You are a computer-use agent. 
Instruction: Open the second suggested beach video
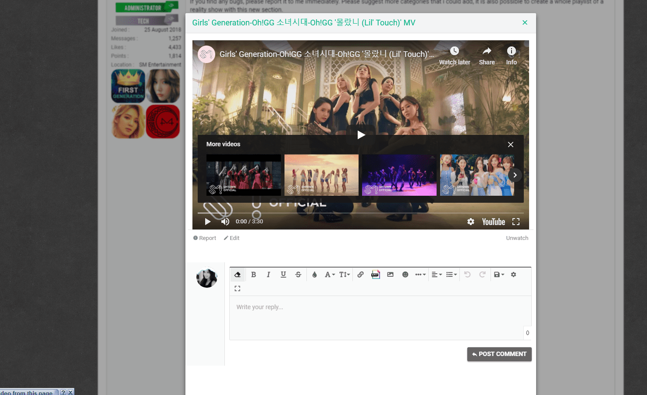click(321, 175)
